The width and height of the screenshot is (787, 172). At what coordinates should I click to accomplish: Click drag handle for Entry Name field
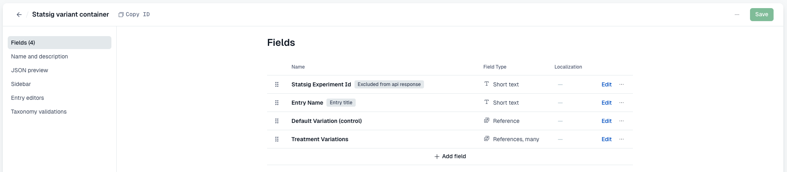click(277, 103)
